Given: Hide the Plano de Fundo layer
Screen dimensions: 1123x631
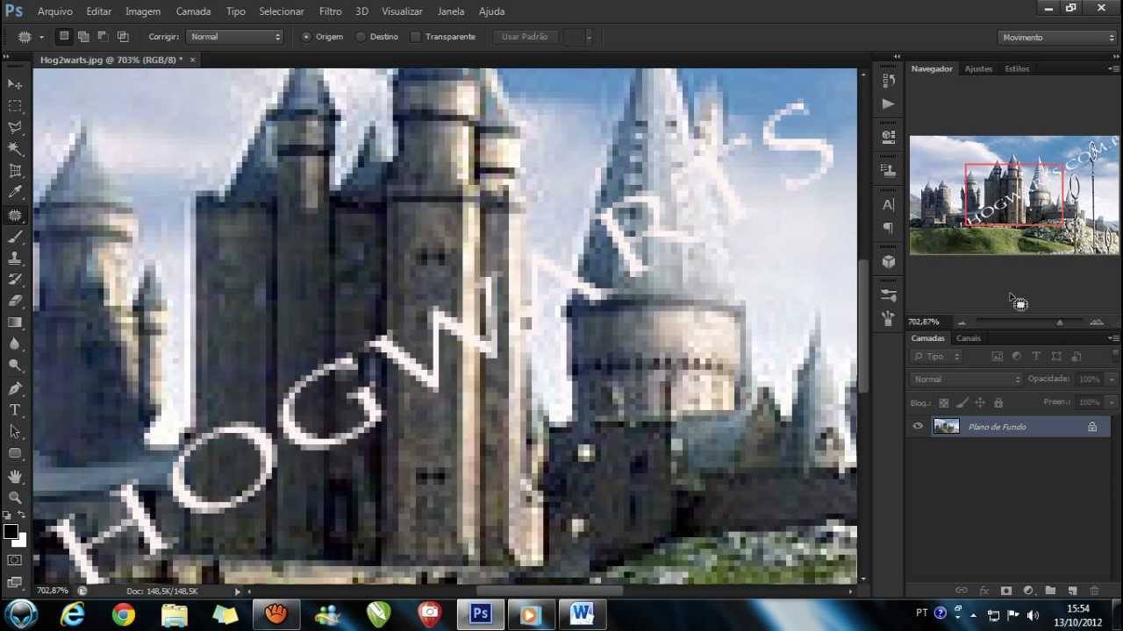Looking at the screenshot, I should click(x=918, y=427).
